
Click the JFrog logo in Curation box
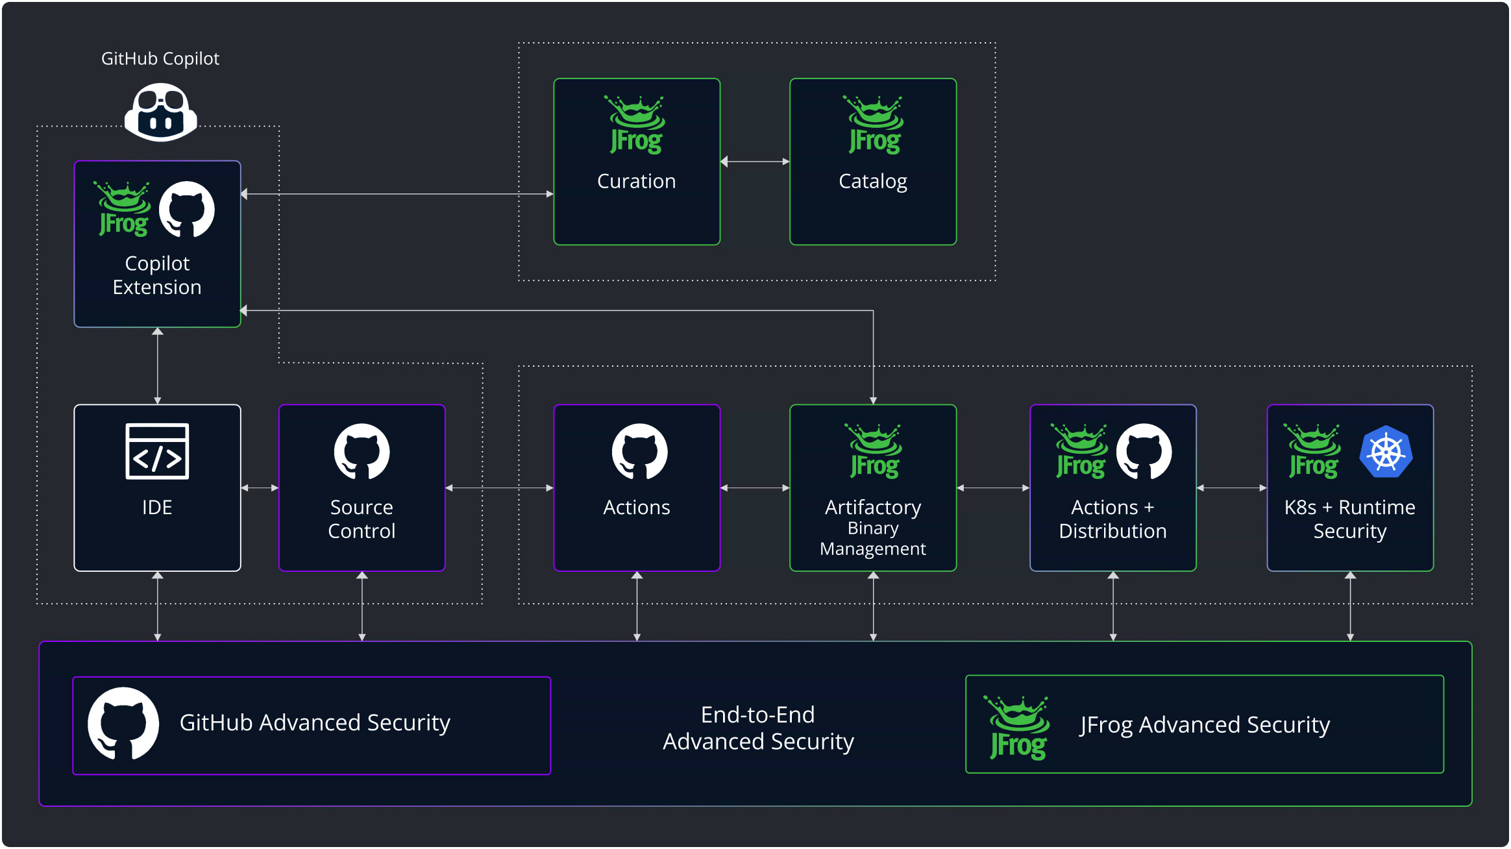(636, 125)
